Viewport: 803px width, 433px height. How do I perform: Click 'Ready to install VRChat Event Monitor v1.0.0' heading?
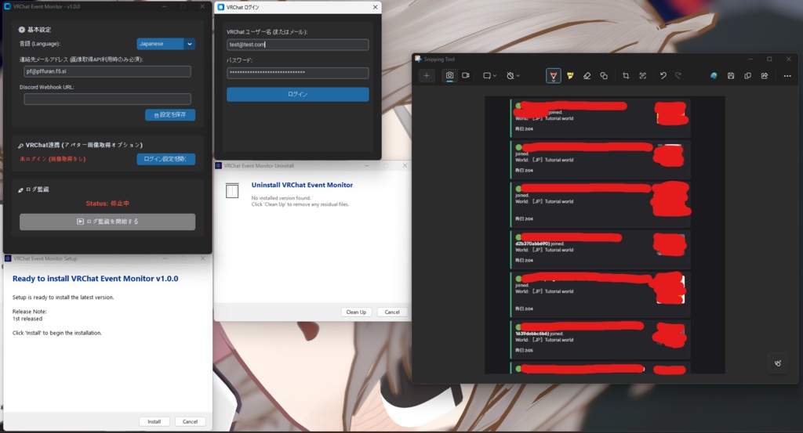coord(95,279)
